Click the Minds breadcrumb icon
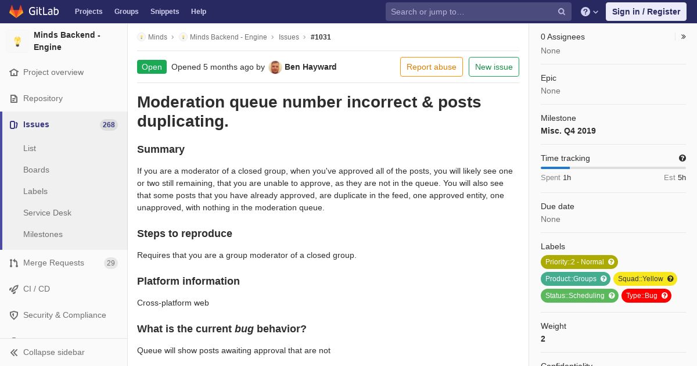 [141, 37]
